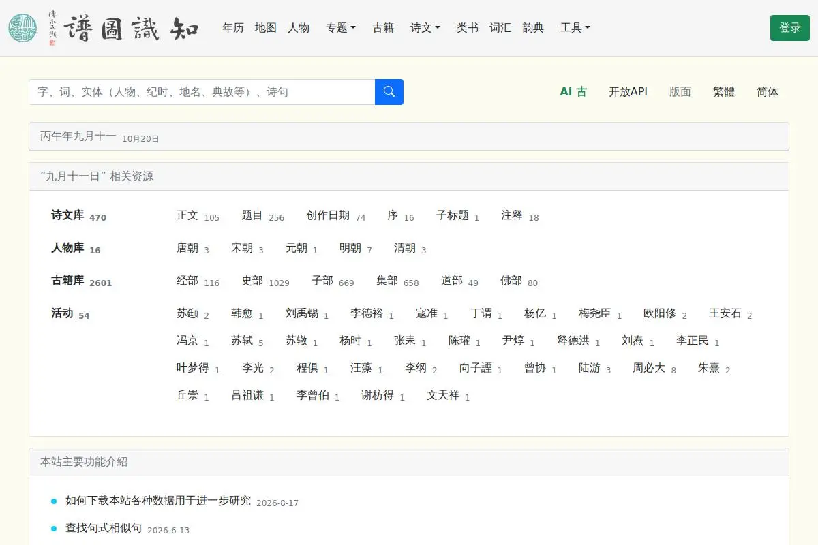This screenshot has width=818, height=545.
Task: Open 子部 669 books
Action: (x=333, y=281)
